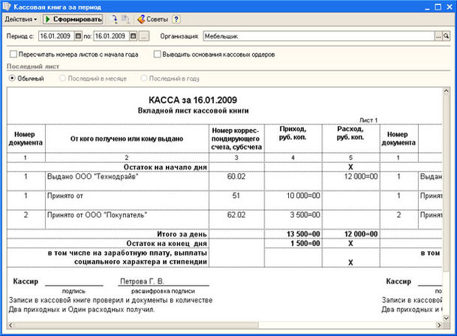Click the period selection ellipsis button
This screenshot has height=336, width=457.
click(x=144, y=35)
